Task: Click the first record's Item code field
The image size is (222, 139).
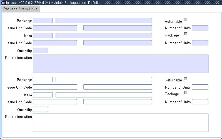Action: pos(43,35)
